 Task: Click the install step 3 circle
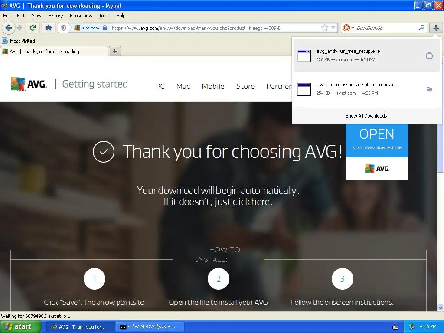pos(343,279)
